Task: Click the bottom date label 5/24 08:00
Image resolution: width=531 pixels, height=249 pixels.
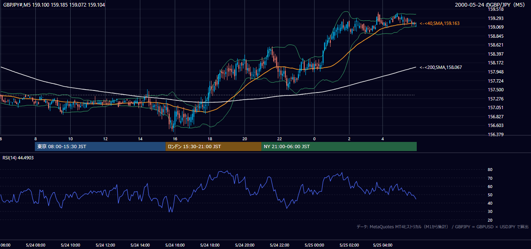Action: coord(35,245)
